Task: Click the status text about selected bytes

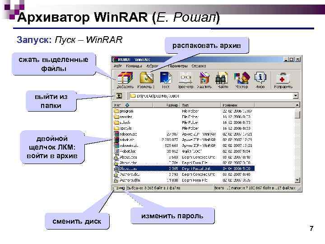Action: (153, 188)
